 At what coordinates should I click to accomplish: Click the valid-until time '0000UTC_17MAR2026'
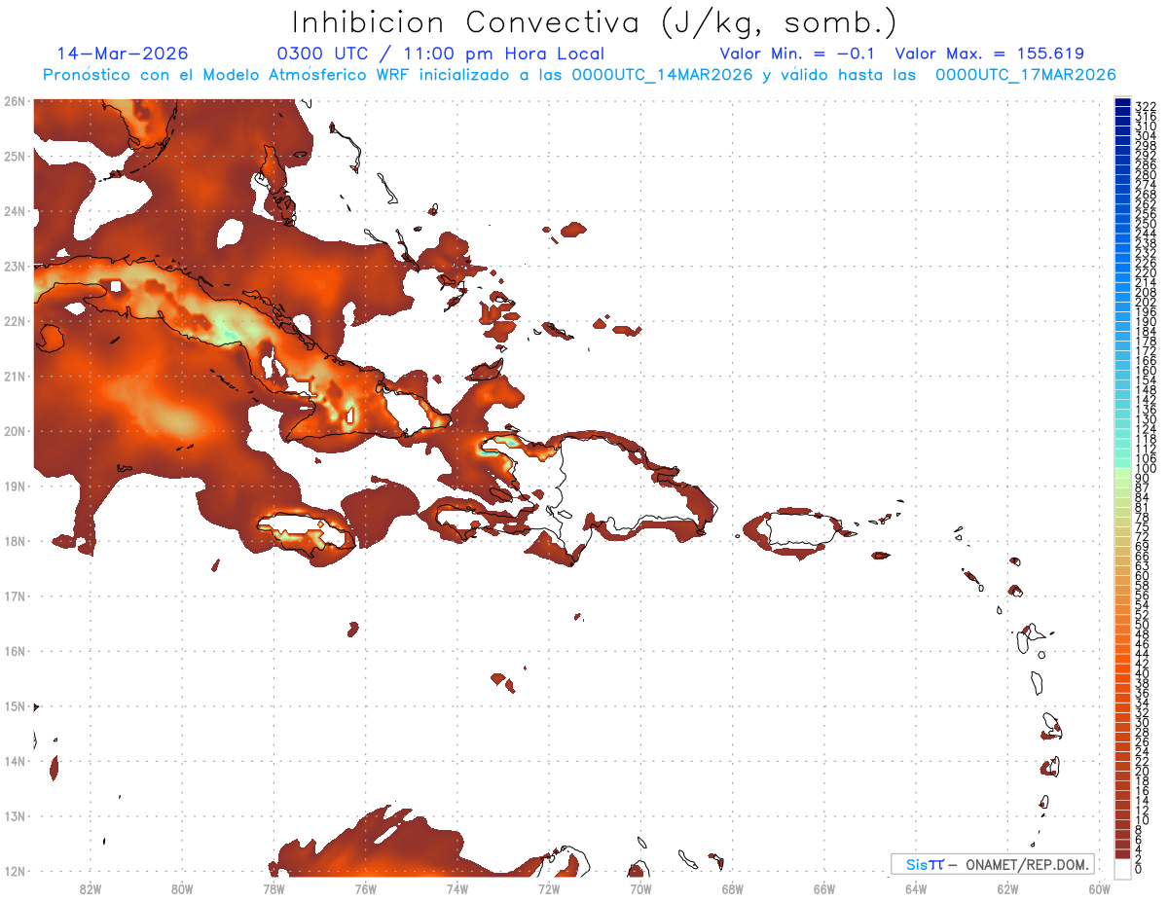(1026, 75)
